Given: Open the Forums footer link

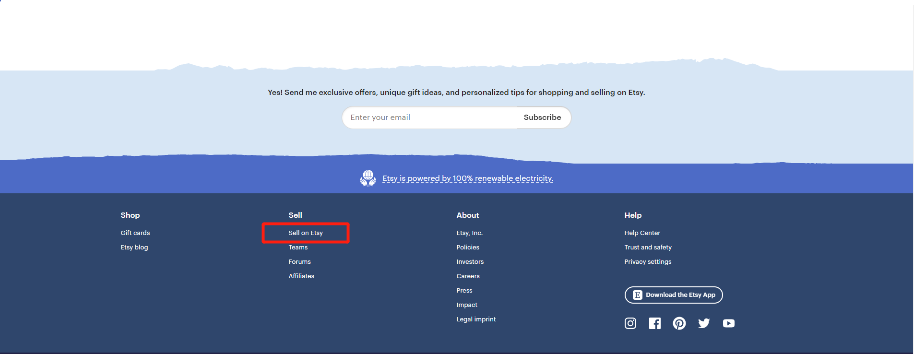Looking at the screenshot, I should tap(299, 262).
